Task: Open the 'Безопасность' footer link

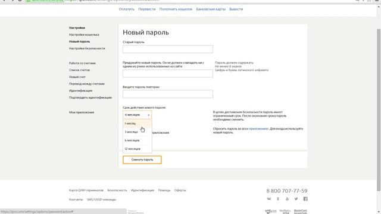Action: tap(117, 190)
